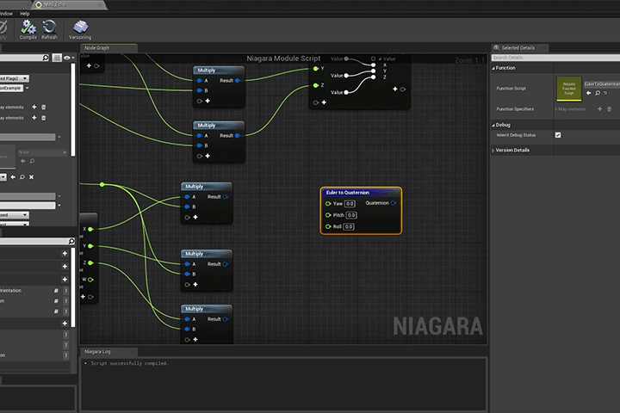Click the W output pin on left node

[90, 280]
